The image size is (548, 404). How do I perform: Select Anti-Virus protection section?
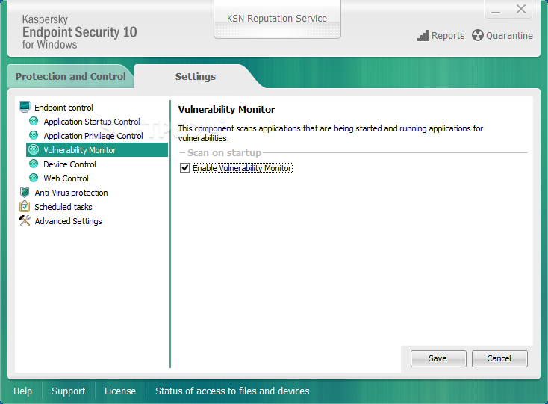pos(71,193)
